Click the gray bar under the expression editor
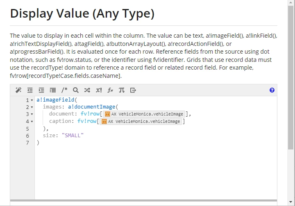The height and width of the screenshot is (206, 295). click(x=143, y=201)
